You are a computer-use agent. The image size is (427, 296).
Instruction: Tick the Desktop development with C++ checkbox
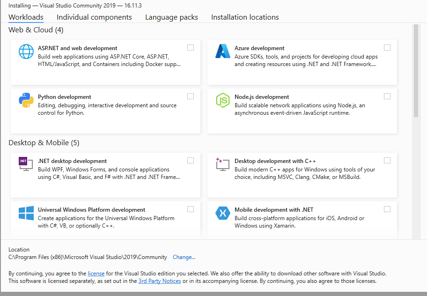pos(387,161)
